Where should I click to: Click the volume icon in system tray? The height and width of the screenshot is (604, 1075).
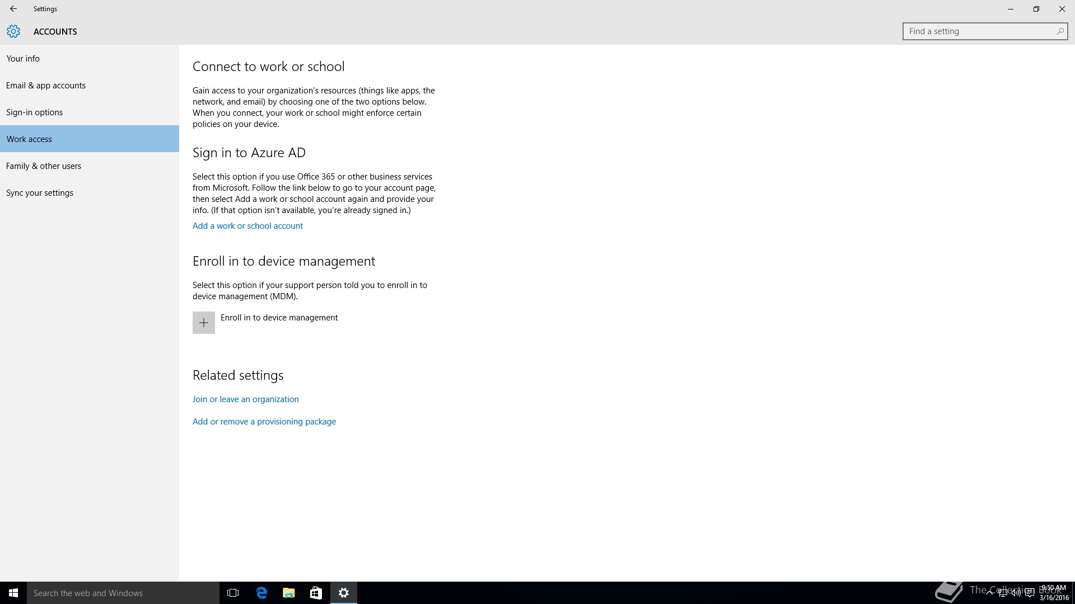pyautogui.click(x=1016, y=593)
